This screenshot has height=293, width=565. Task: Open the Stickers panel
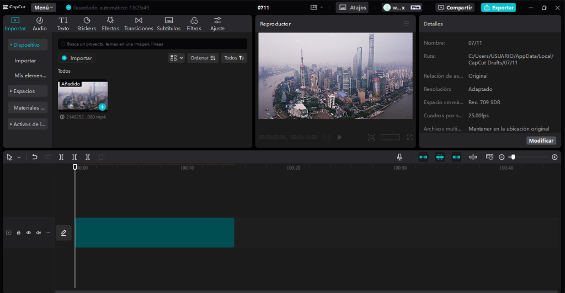tap(87, 24)
